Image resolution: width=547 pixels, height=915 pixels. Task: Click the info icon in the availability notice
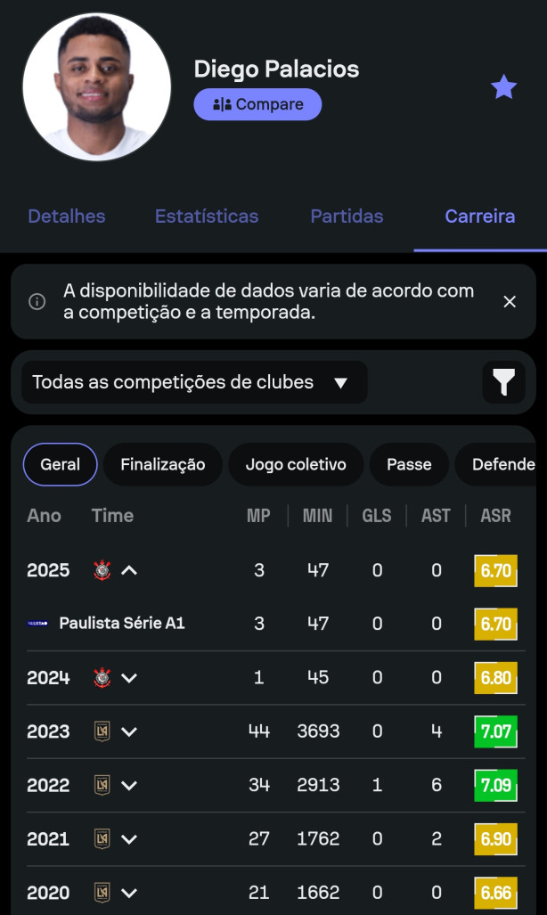(37, 302)
